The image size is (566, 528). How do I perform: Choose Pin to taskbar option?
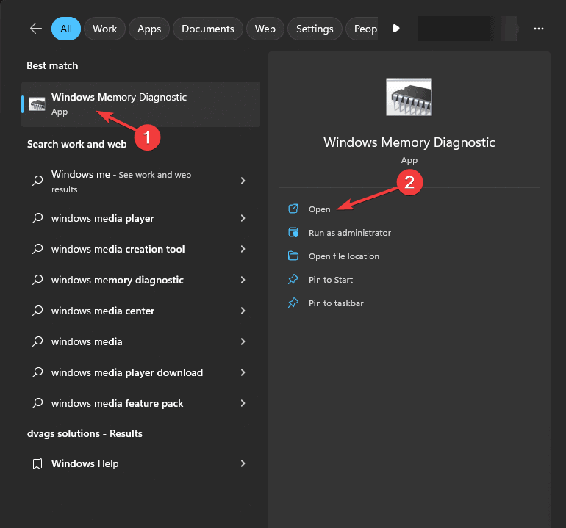pyautogui.click(x=335, y=303)
